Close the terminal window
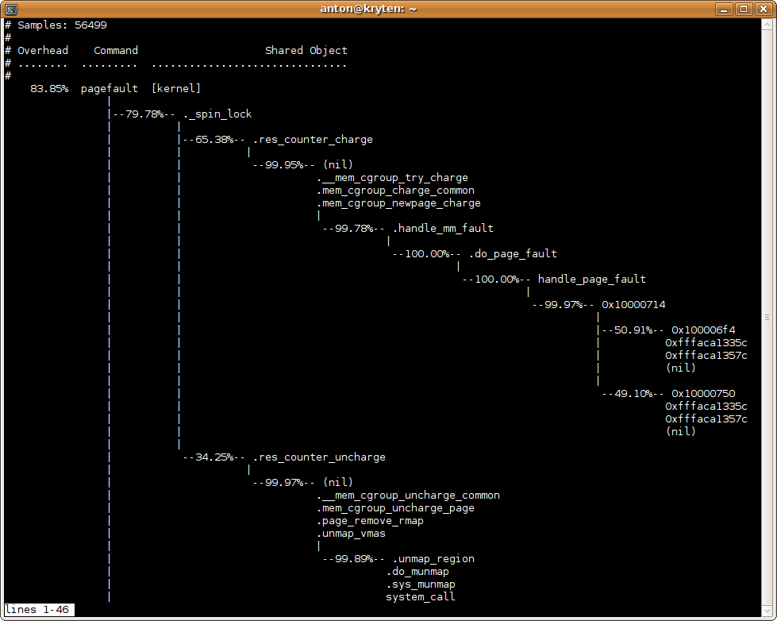The height and width of the screenshot is (621, 777). click(x=764, y=9)
